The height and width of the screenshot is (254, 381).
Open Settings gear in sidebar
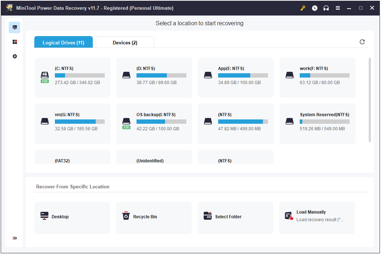pyautogui.click(x=14, y=56)
